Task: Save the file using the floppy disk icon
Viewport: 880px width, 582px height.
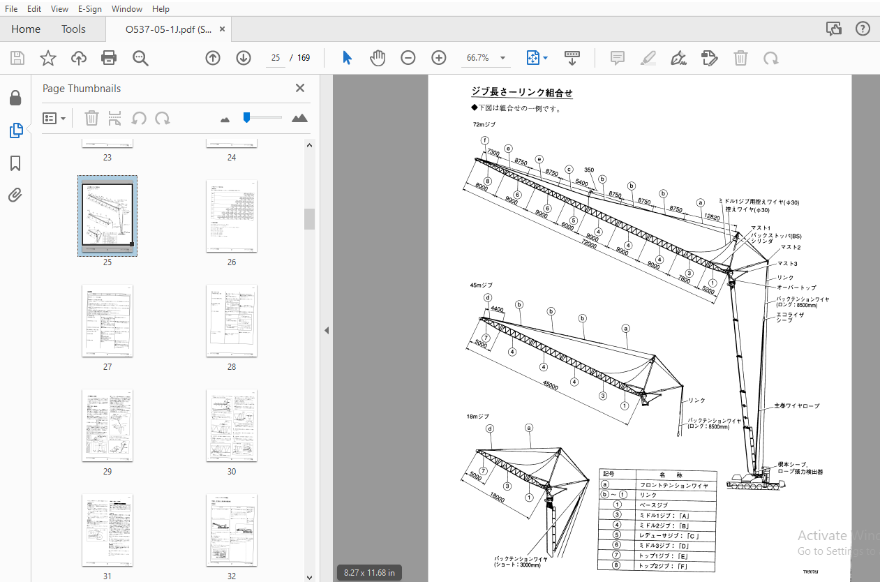Action: 17,58
